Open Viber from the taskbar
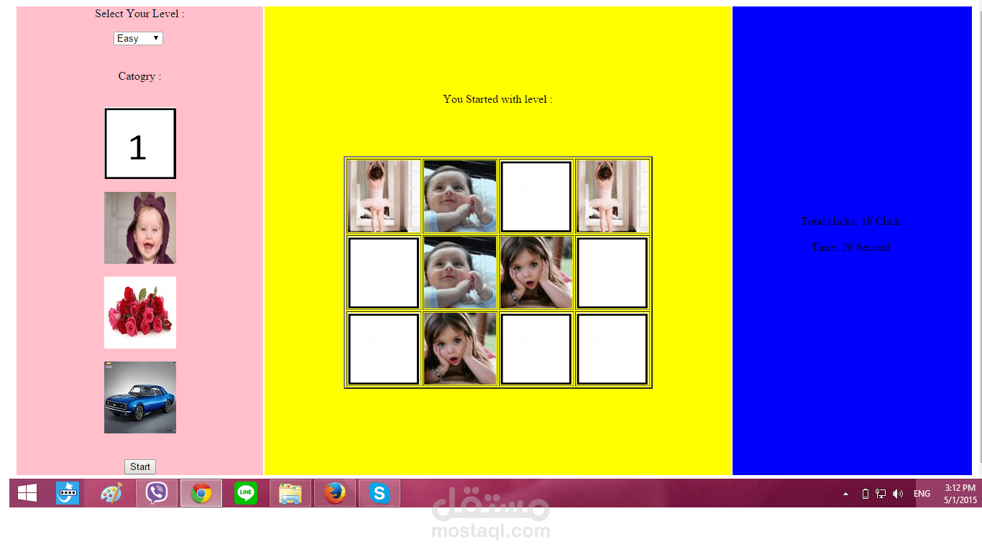The image size is (982, 552). (x=157, y=493)
